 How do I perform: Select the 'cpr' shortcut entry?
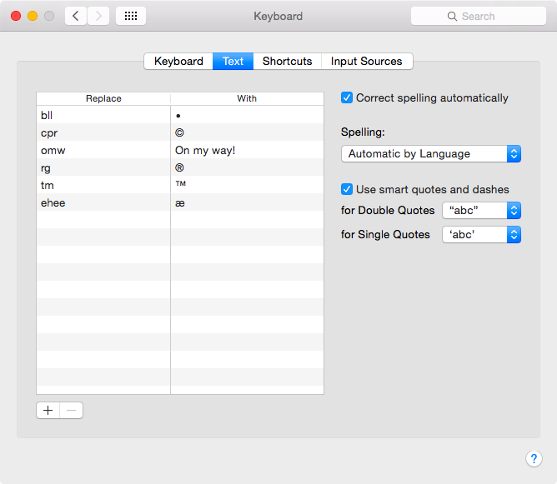(x=103, y=132)
